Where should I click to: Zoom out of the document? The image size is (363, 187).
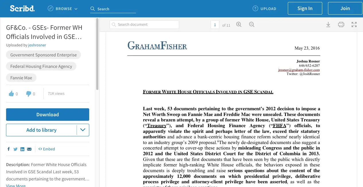252,25
